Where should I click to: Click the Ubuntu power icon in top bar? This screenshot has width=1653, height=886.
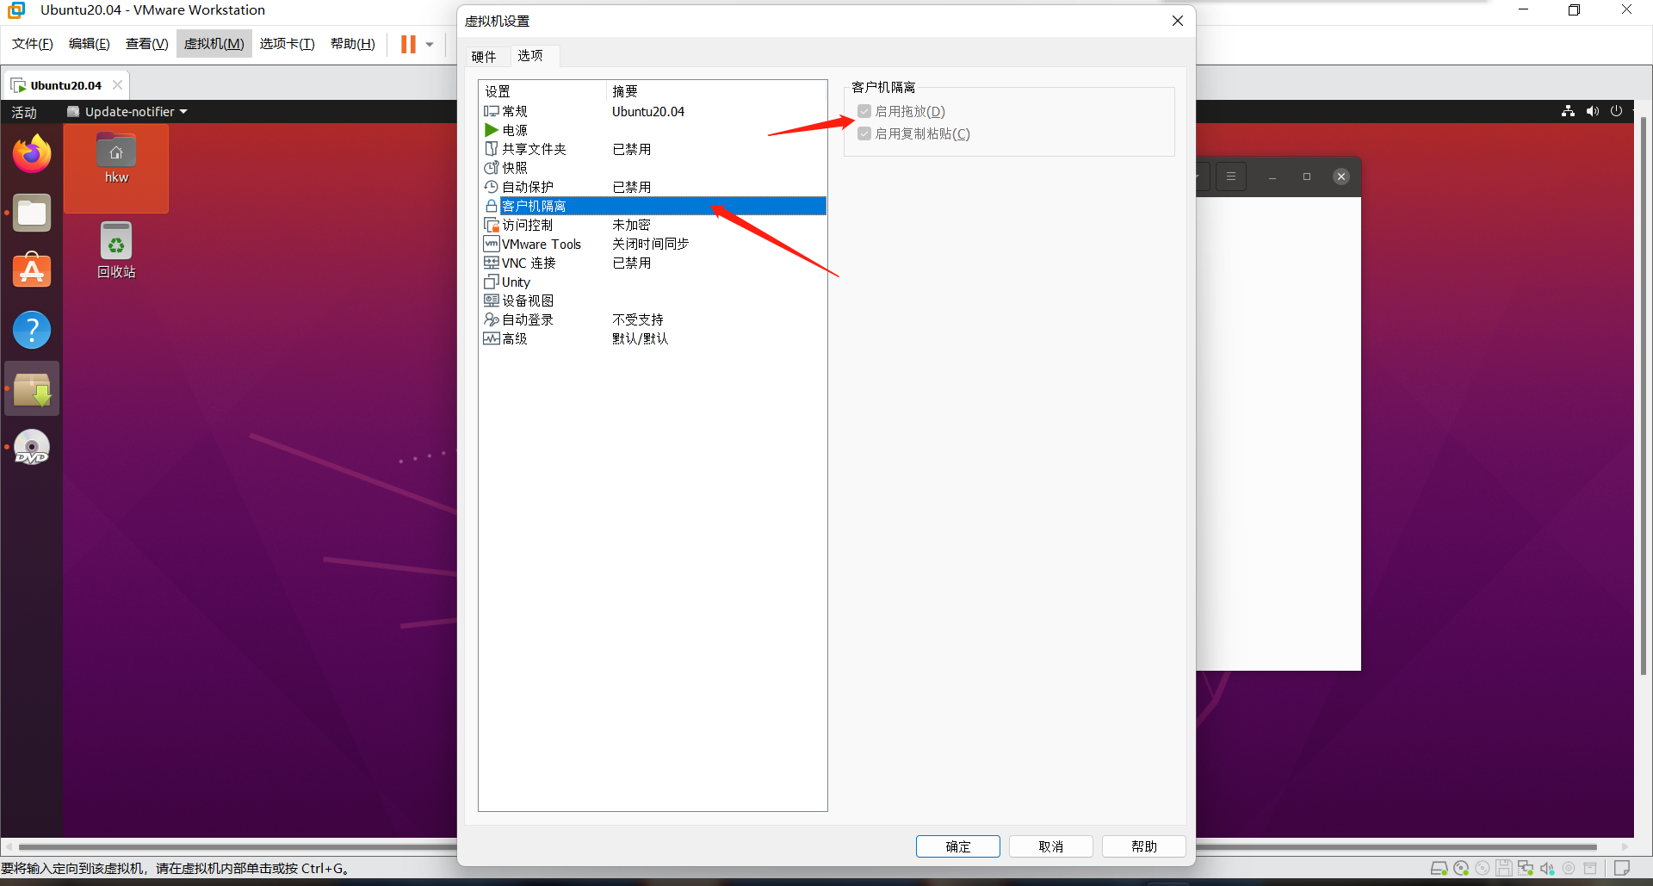(x=1616, y=111)
